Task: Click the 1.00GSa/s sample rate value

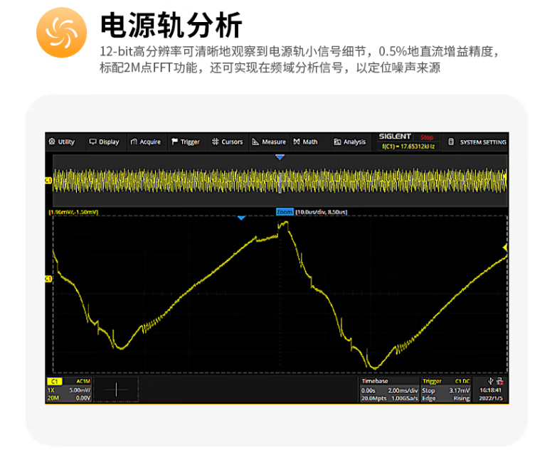Action: click(405, 398)
